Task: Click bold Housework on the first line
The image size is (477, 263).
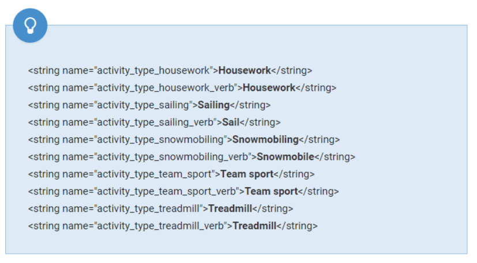Action: tap(245, 71)
